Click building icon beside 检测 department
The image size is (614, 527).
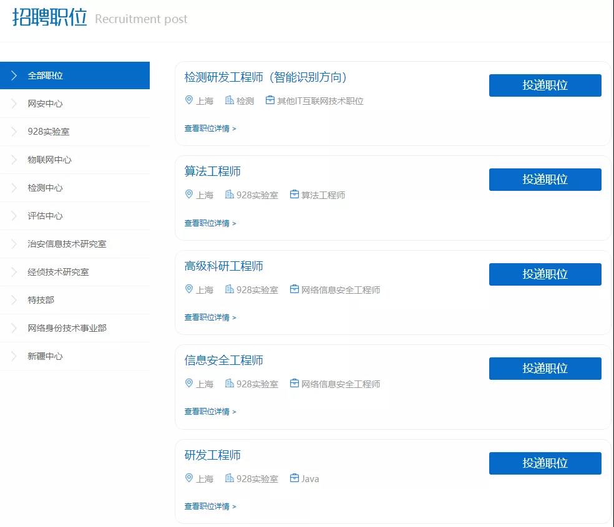point(229,100)
